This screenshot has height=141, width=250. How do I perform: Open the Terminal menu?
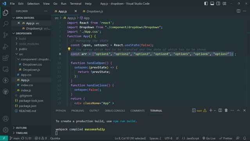point(75,4)
